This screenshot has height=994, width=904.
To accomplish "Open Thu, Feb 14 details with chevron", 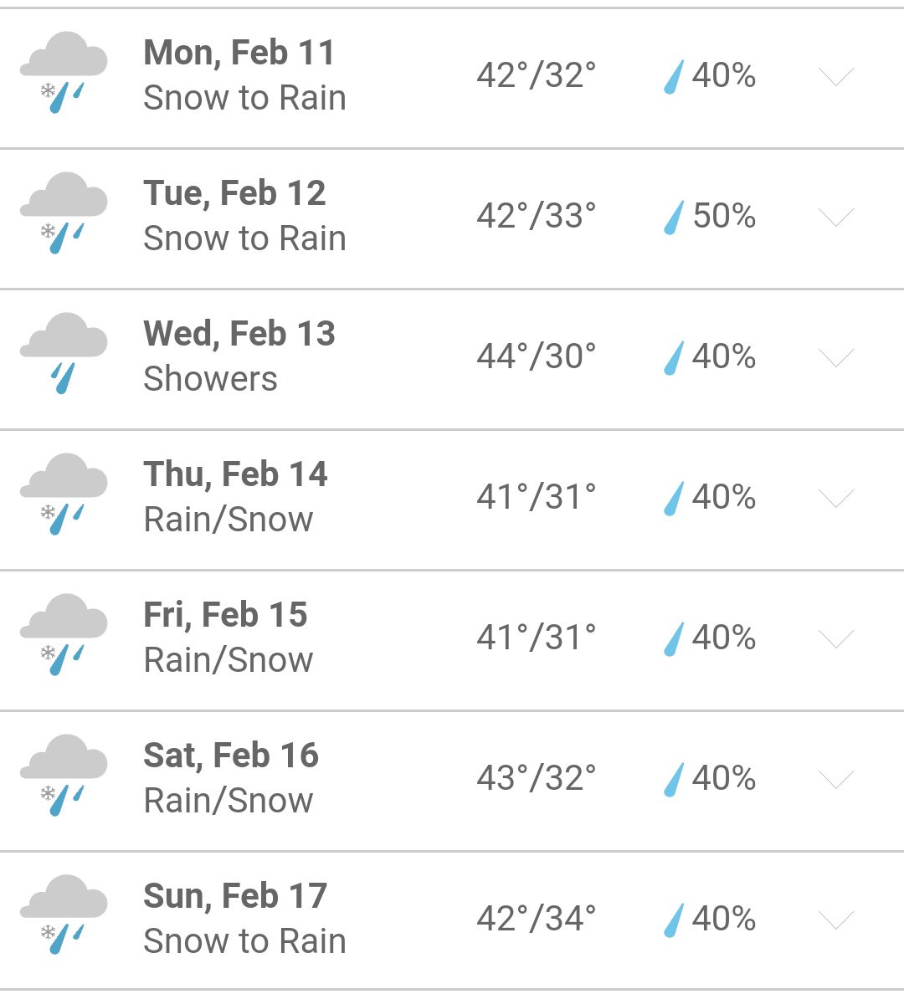I will click(x=836, y=499).
